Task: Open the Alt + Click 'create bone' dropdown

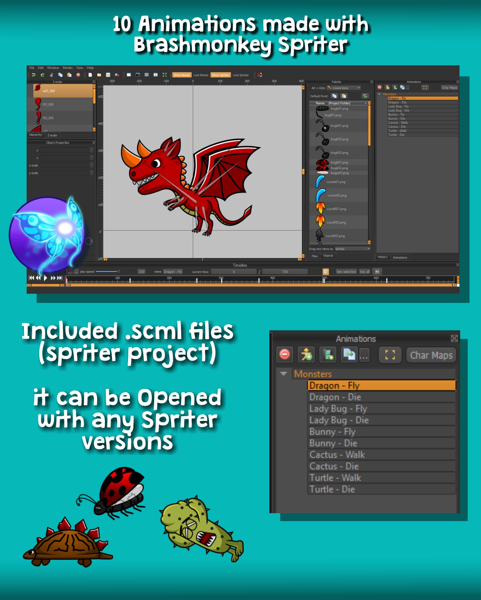Action: click(344, 88)
